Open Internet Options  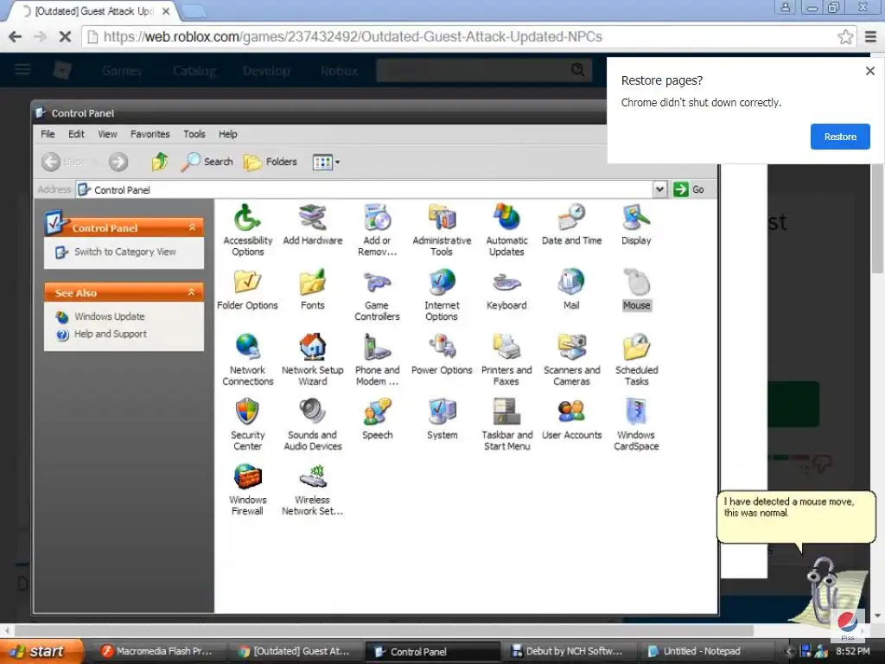[442, 295]
